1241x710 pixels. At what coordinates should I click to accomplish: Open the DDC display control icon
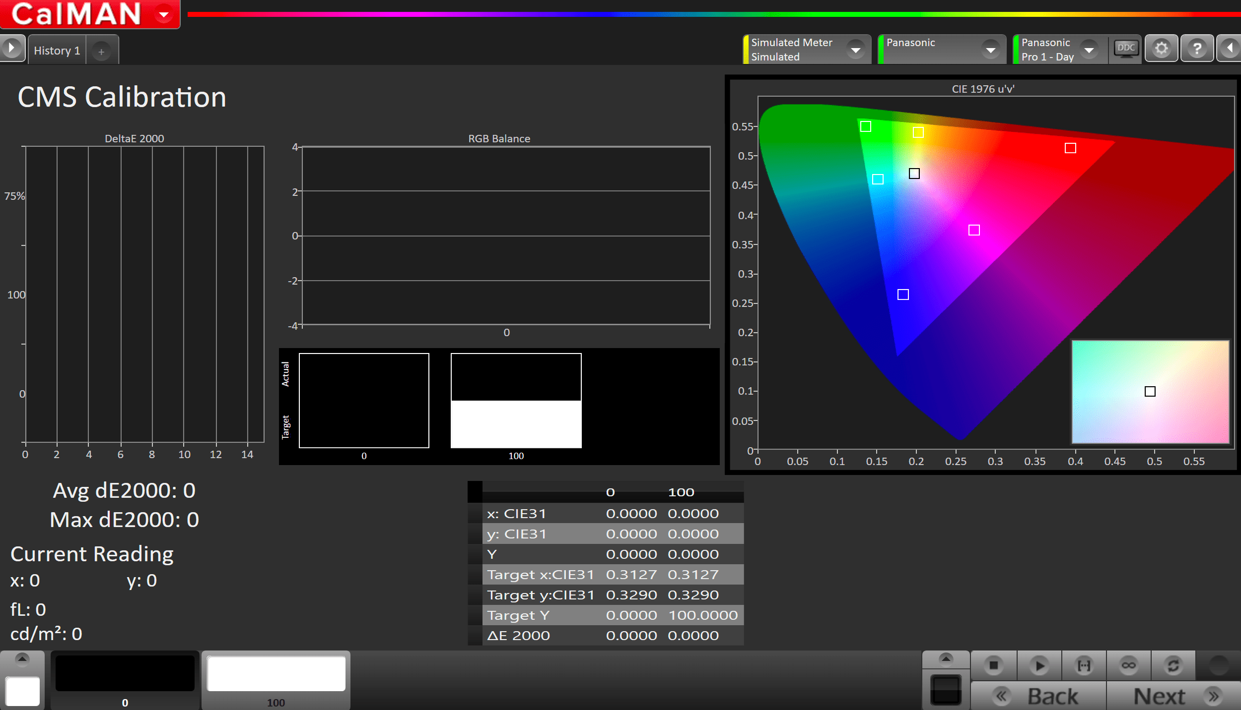1125,49
